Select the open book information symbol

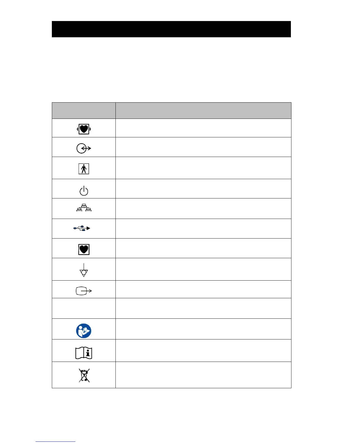(84, 353)
